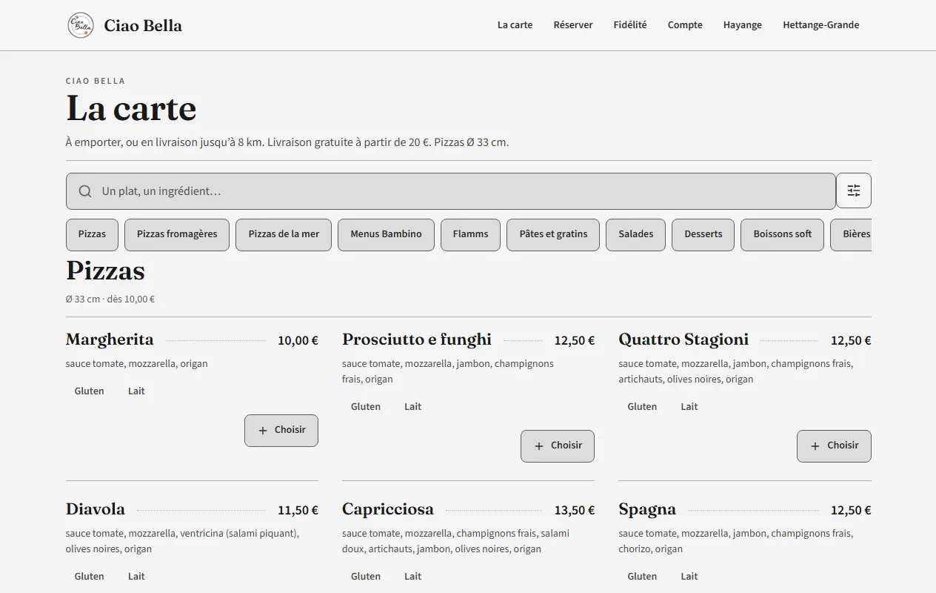
Task: Select the Salades category chip
Action: (x=635, y=234)
